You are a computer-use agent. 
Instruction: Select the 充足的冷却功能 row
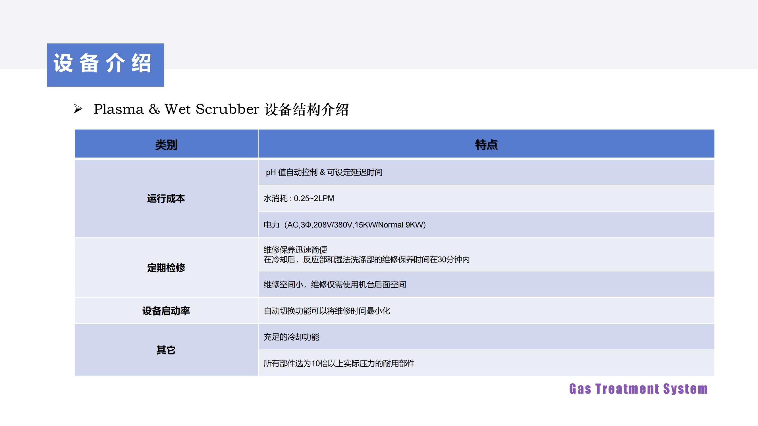point(291,337)
